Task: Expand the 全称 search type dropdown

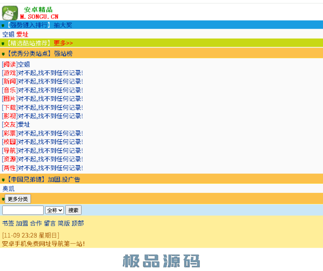Action: 55,210
